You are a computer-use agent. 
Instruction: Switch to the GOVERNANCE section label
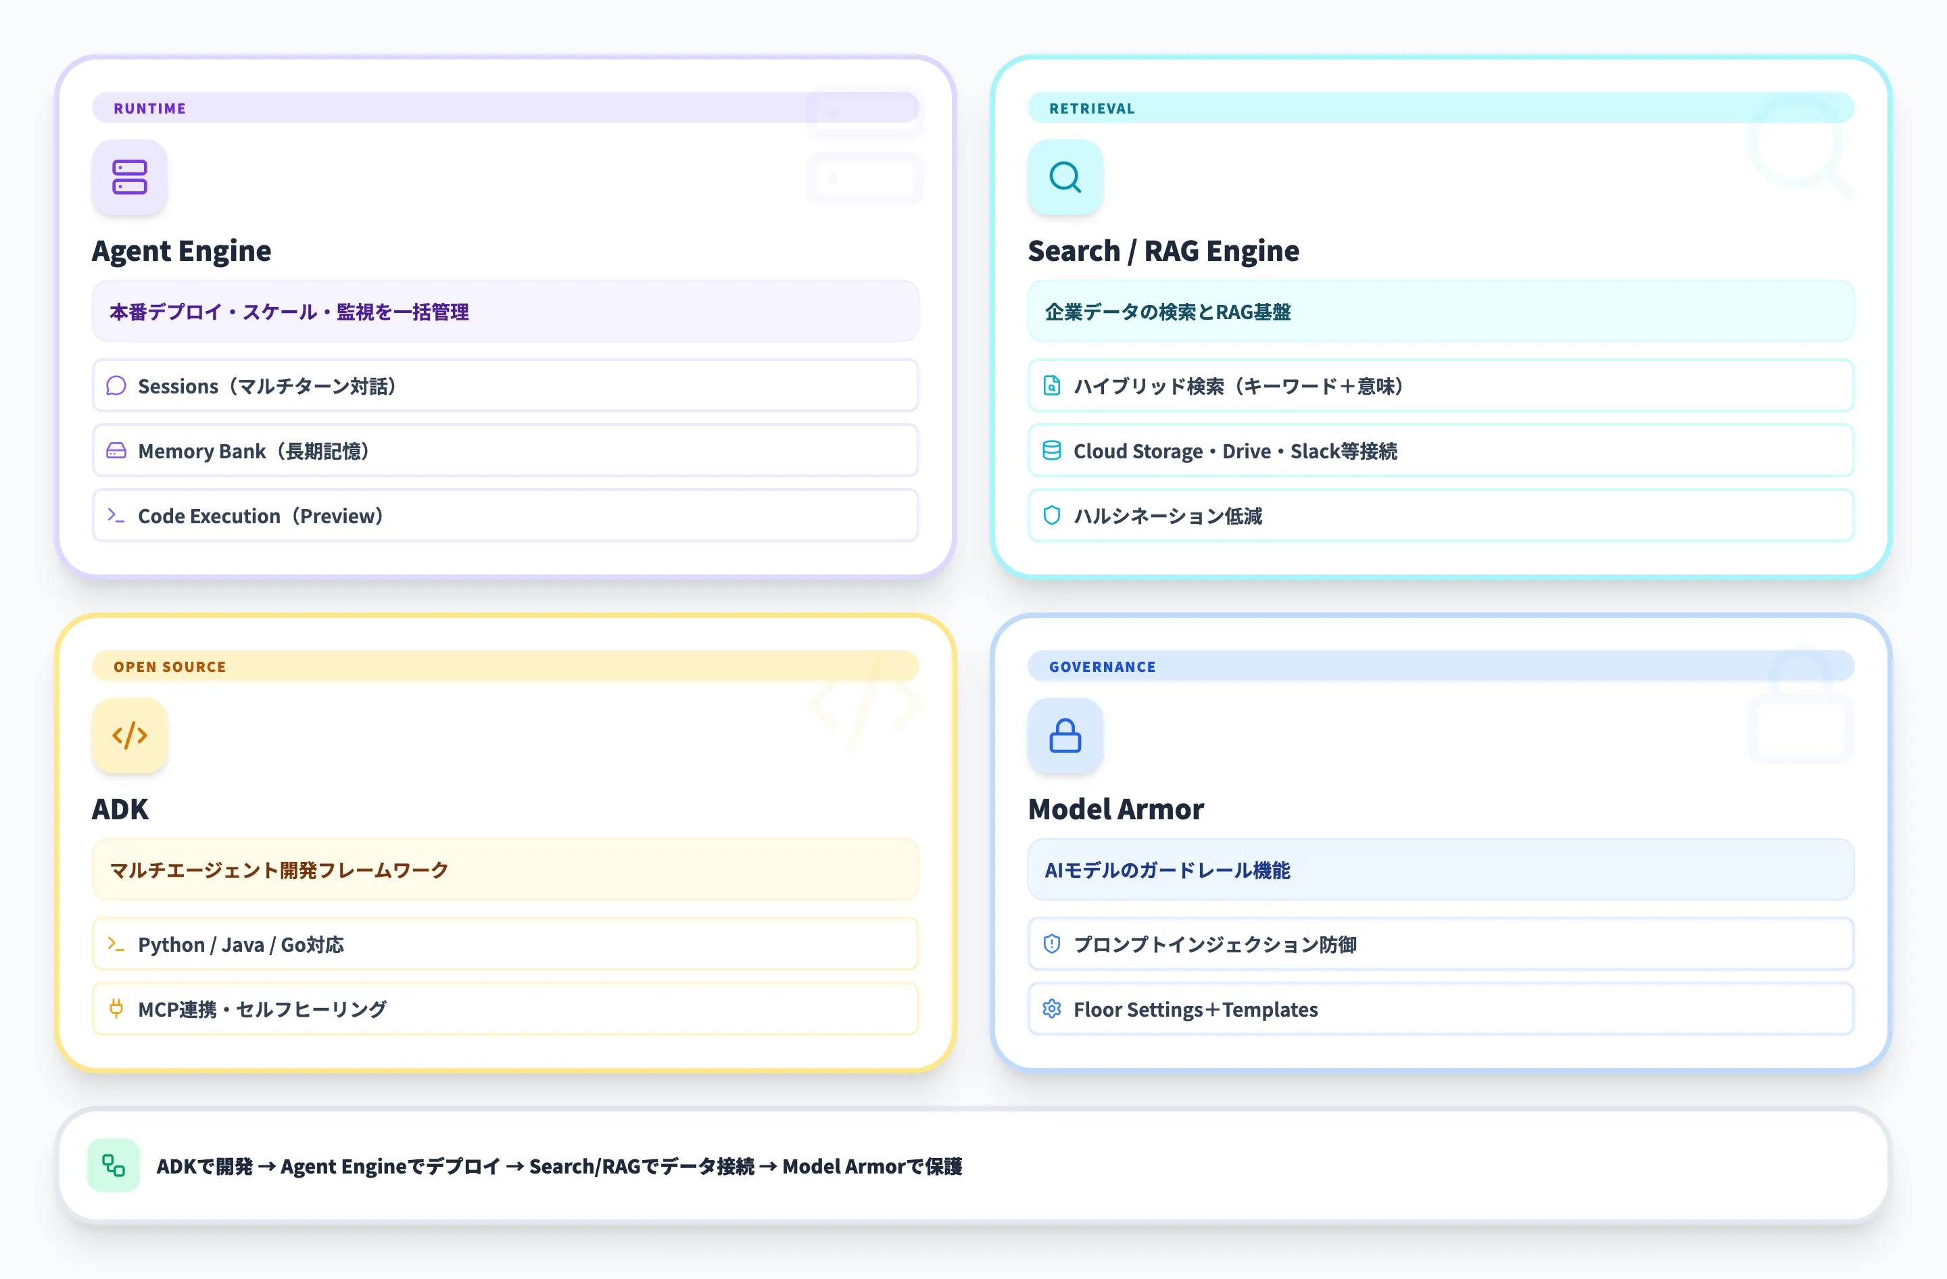(x=1101, y=666)
